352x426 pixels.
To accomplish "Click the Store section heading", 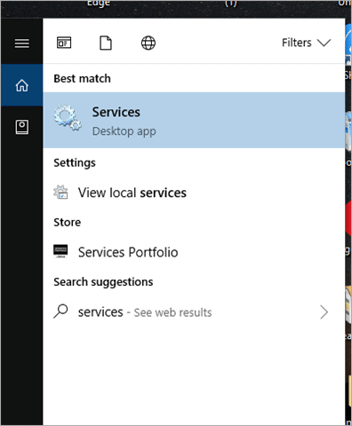I will point(68,223).
